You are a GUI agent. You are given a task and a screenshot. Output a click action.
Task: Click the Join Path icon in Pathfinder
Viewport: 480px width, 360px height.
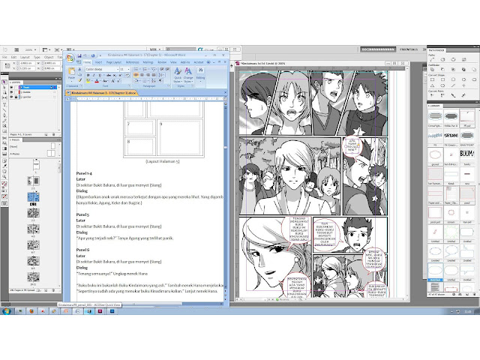pyautogui.click(x=432, y=59)
